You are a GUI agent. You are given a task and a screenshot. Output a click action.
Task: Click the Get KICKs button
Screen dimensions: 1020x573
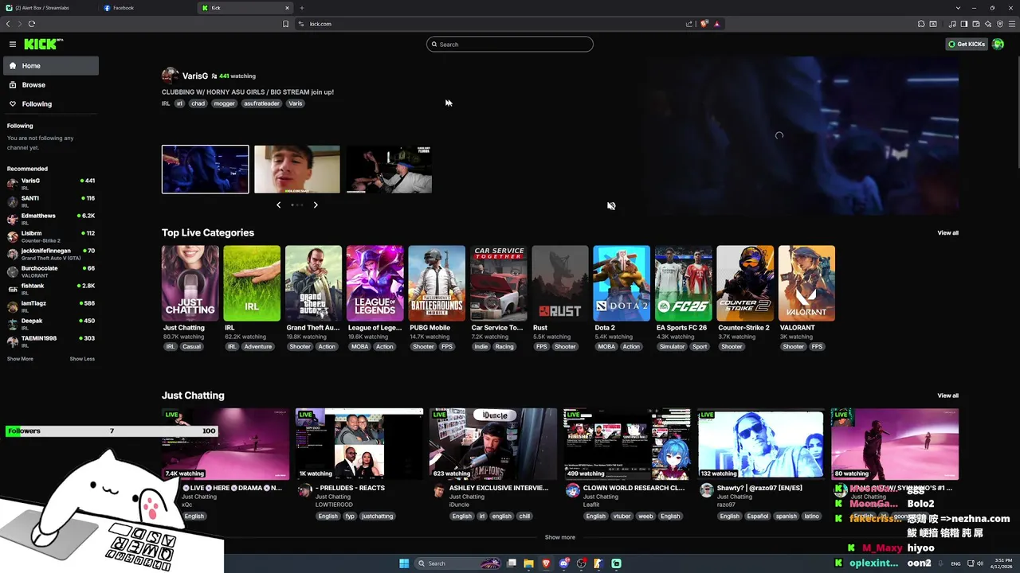click(967, 45)
